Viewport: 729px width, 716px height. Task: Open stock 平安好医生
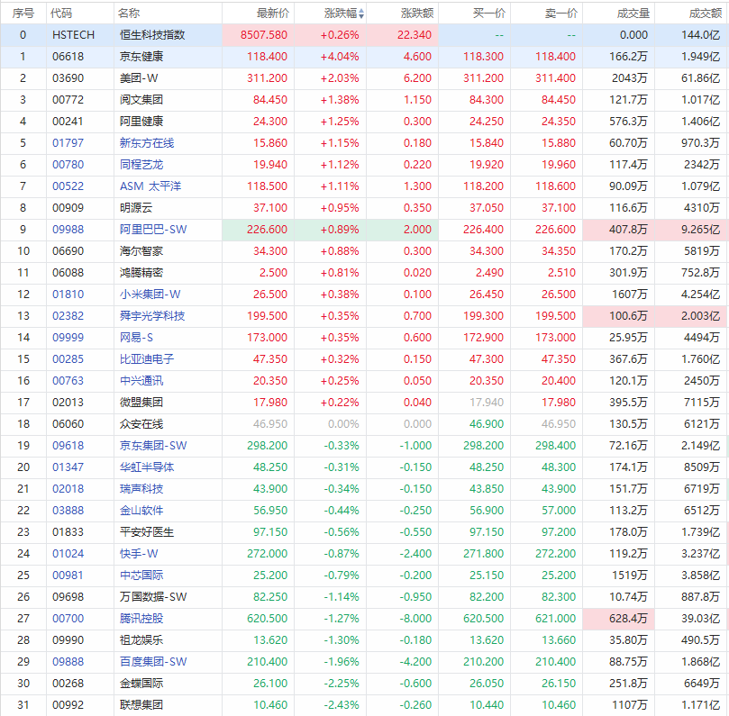click(x=147, y=532)
